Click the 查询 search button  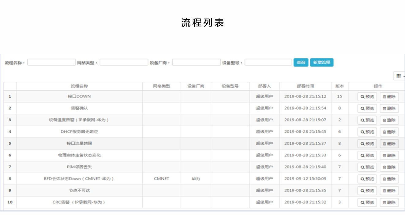coord(301,63)
